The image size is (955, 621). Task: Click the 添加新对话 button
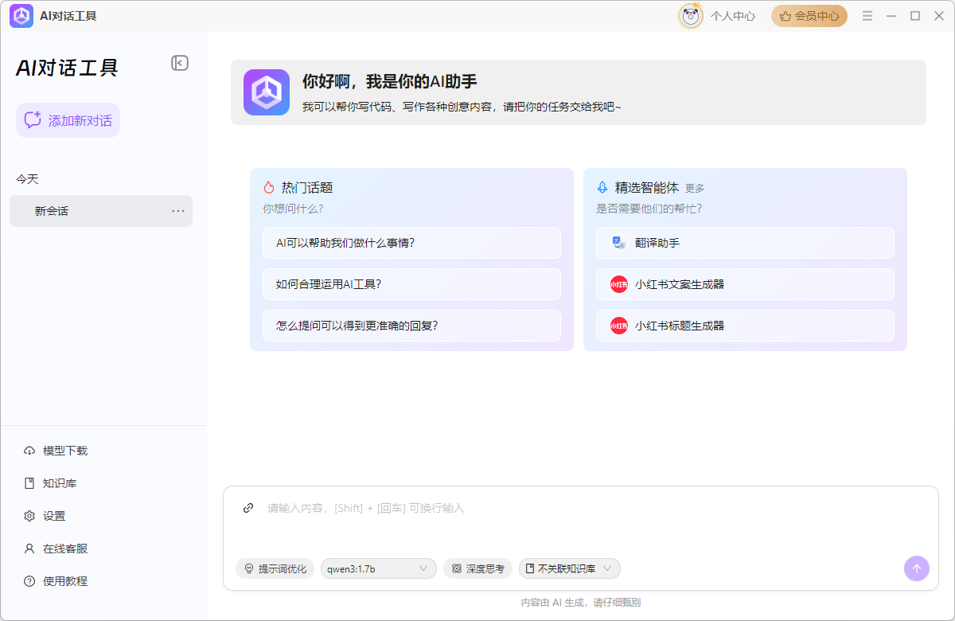point(68,120)
